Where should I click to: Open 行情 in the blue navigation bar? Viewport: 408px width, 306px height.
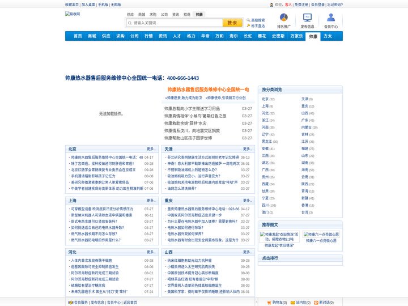pos(148,36)
